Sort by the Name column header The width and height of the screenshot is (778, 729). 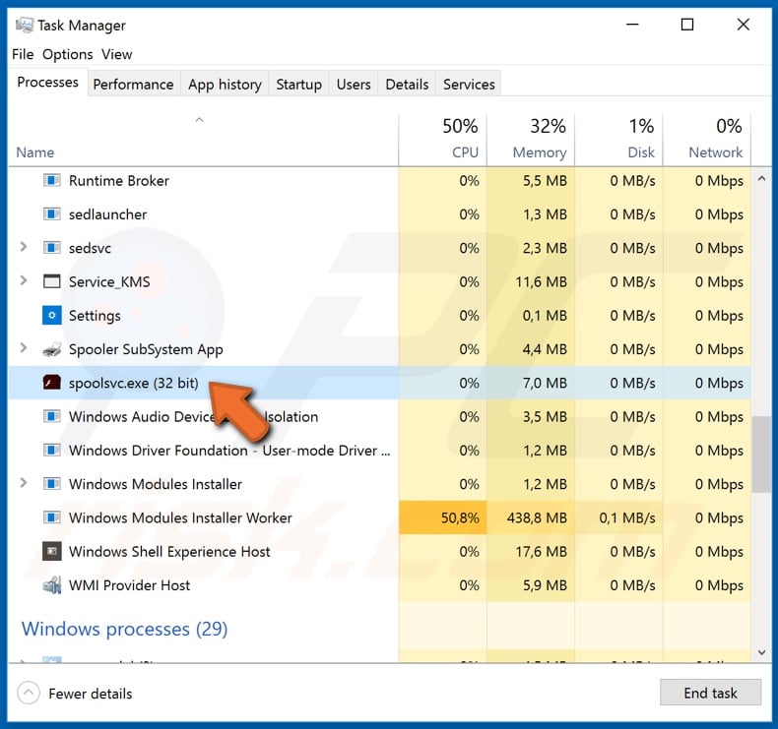coord(204,141)
